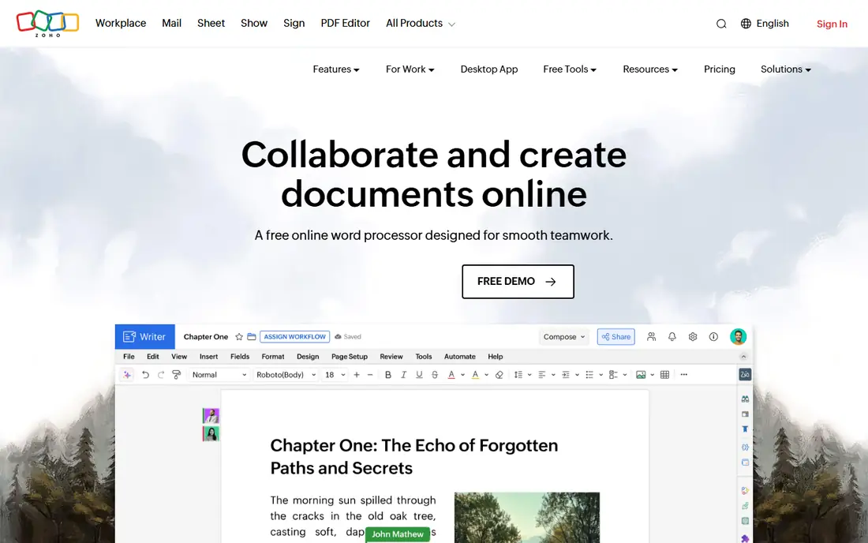This screenshot has width=868, height=543.
Task: Toggle strikethrough formatting
Action: click(435, 375)
